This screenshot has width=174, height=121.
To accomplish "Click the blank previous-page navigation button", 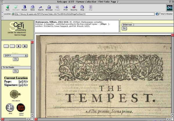I will (x=12, y=46).
